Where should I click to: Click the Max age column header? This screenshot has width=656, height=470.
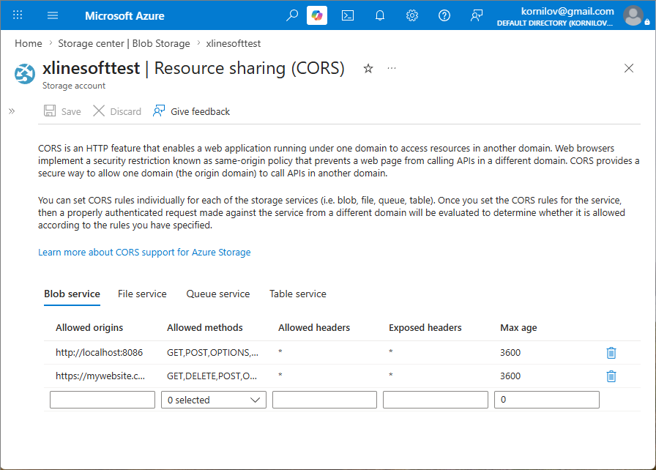tap(519, 328)
